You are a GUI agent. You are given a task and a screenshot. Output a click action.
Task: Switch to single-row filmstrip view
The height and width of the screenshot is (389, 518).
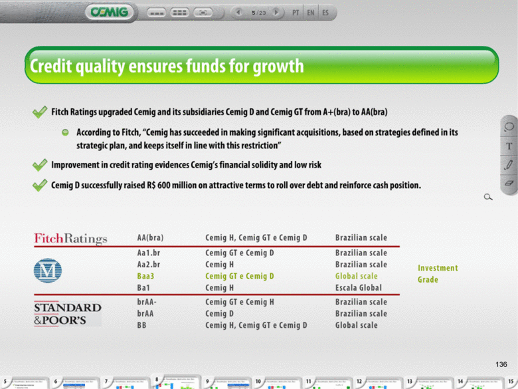pyautogui.click(x=156, y=13)
